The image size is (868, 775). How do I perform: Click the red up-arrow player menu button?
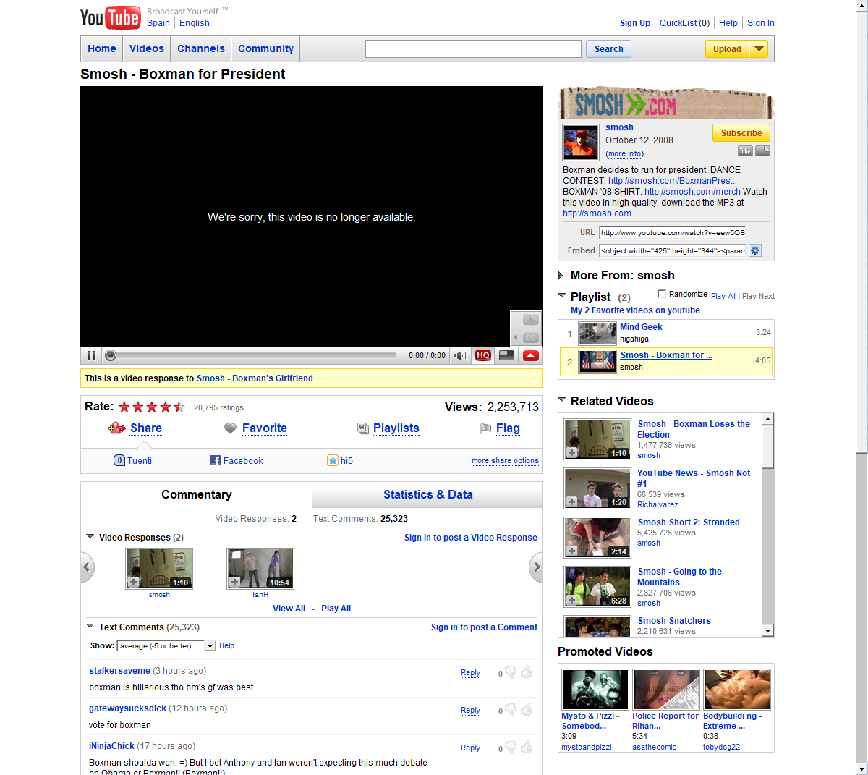(x=531, y=355)
